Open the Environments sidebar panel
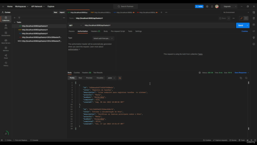The image size is (257, 145). (6, 34)
